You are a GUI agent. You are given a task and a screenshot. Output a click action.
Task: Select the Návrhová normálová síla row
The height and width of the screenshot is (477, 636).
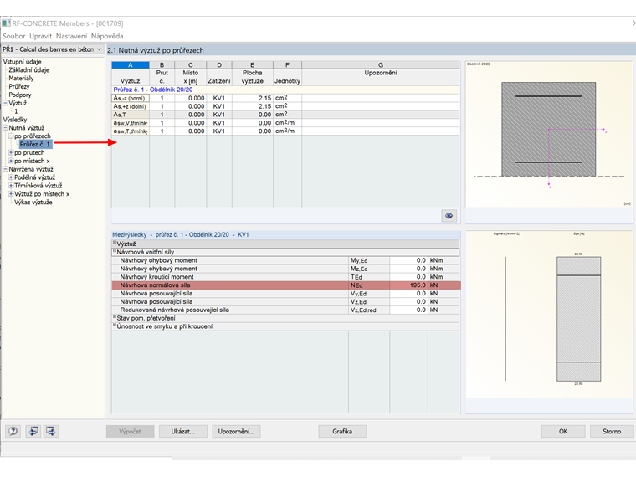tap(286, 285)
